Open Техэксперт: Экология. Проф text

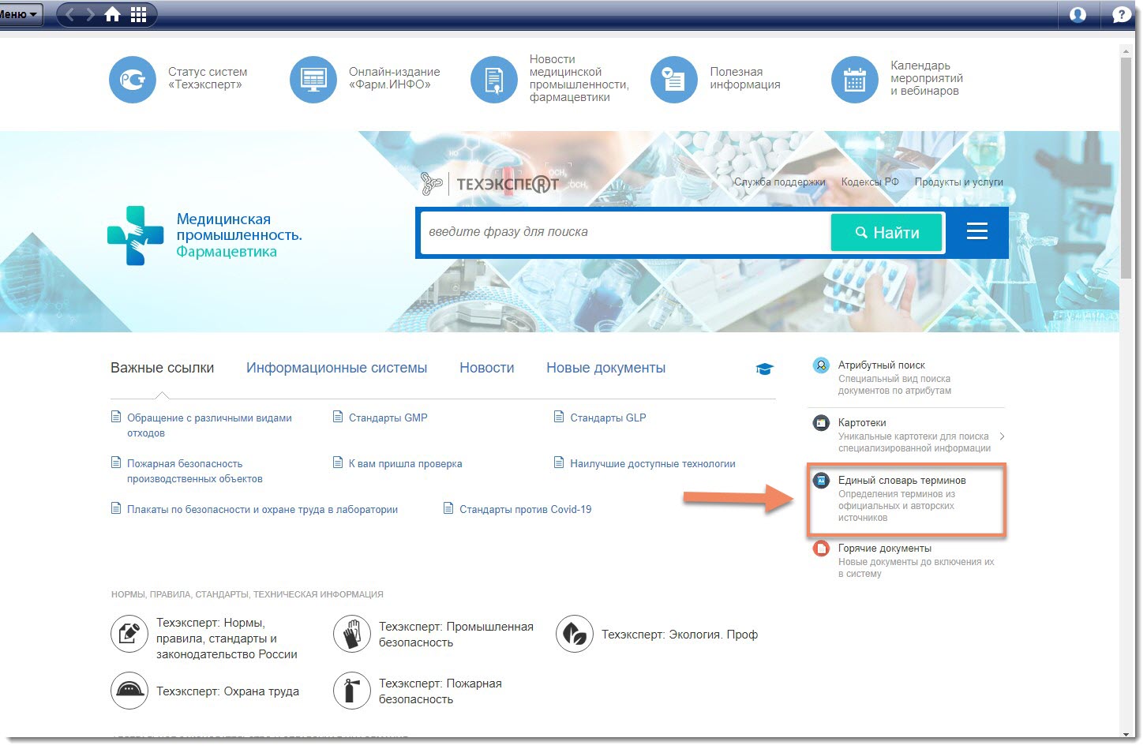click(x=679, y=635)
